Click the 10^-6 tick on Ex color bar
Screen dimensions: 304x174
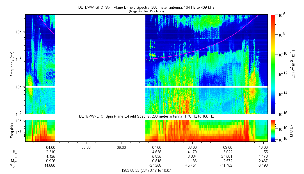coord(282,15)
